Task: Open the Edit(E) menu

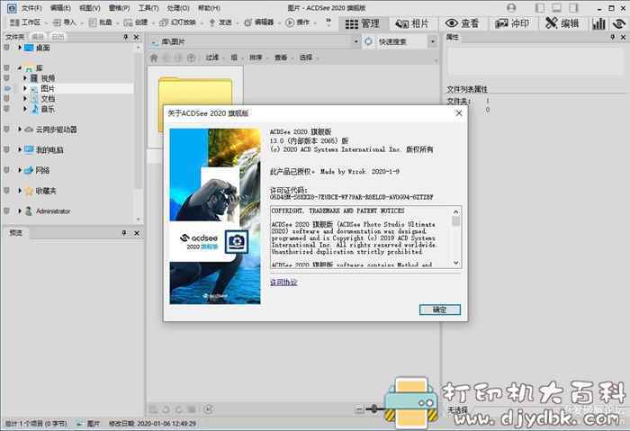Action: [60, 8]
